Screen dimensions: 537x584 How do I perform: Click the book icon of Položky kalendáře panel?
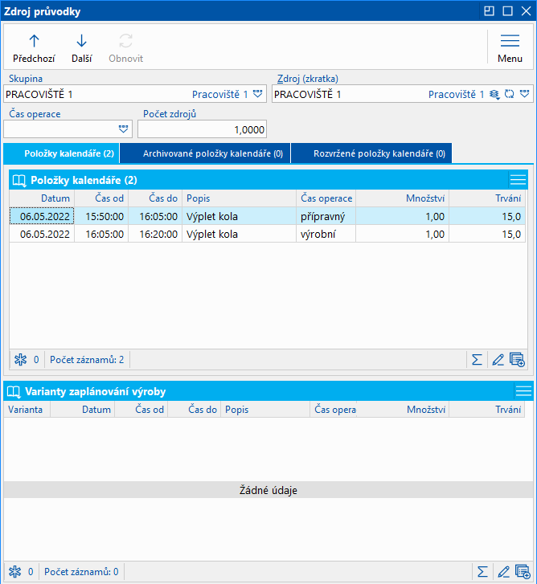point(19,181)
